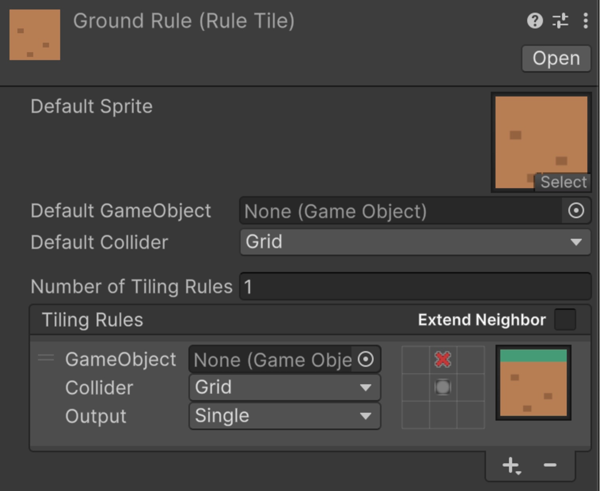The width and height of the screenshot is (600, 491).
Task: Open the rule Collider Grid dropdown
Action: pos(285,387)
